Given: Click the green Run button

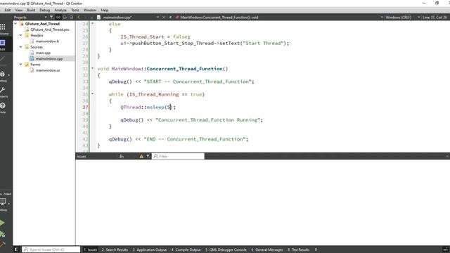Looking at the screenshot, I should click(x=2, y=223).
